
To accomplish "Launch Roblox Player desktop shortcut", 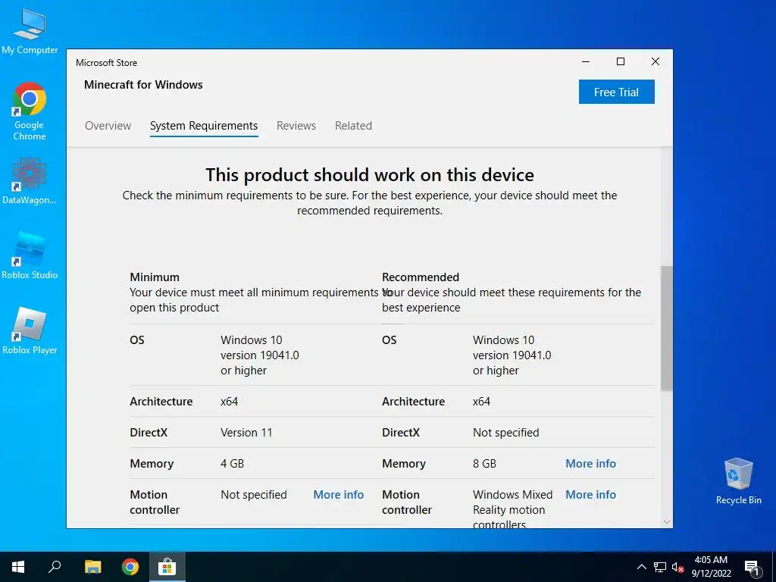I will 30,330.
